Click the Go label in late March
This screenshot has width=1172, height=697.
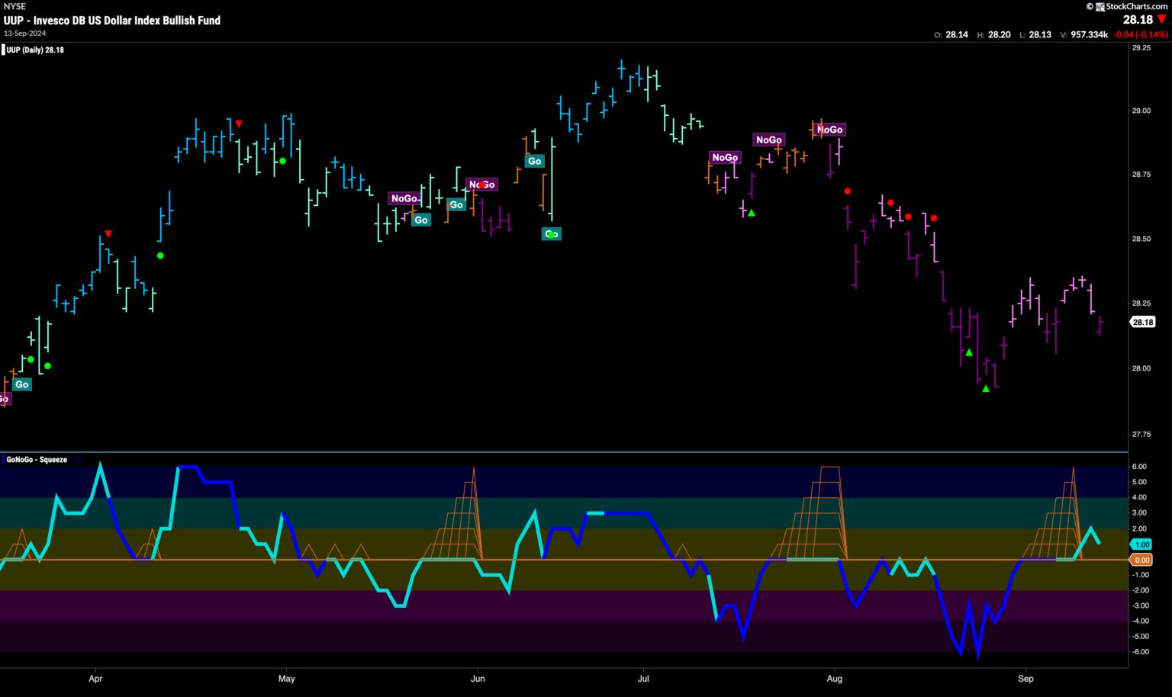coord(22,384)
